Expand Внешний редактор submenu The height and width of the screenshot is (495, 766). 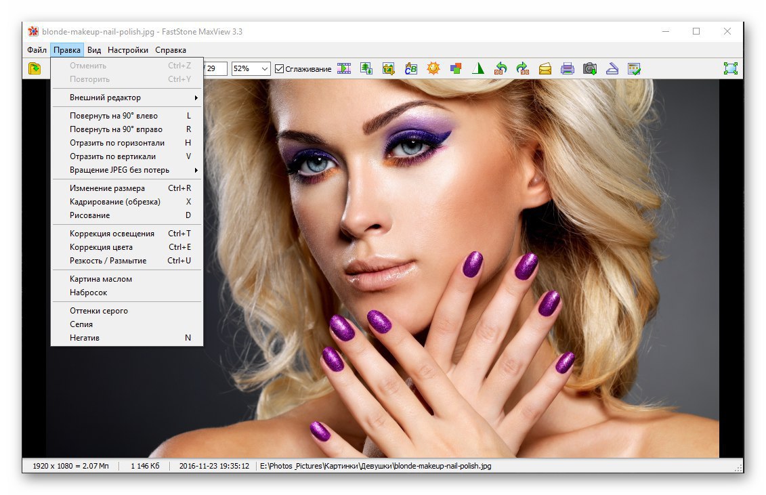(127, 98)
